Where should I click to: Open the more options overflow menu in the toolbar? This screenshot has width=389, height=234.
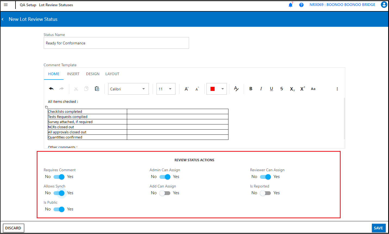[x=337, y=88]
